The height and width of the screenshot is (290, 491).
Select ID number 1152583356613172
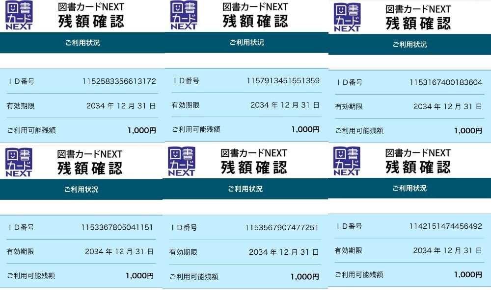pyautogui.click(x=119, y=81)
